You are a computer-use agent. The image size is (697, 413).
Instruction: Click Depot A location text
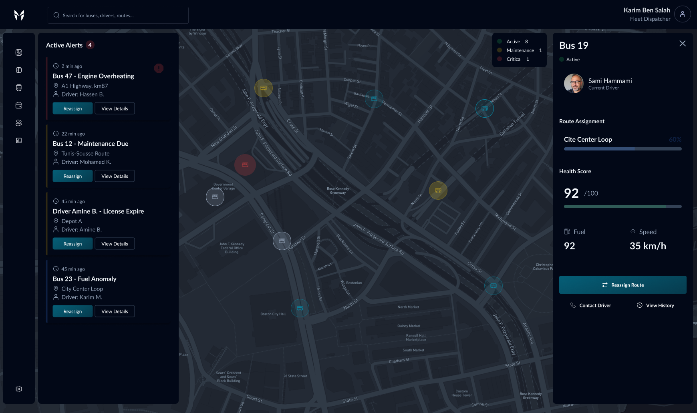(72, 221)
